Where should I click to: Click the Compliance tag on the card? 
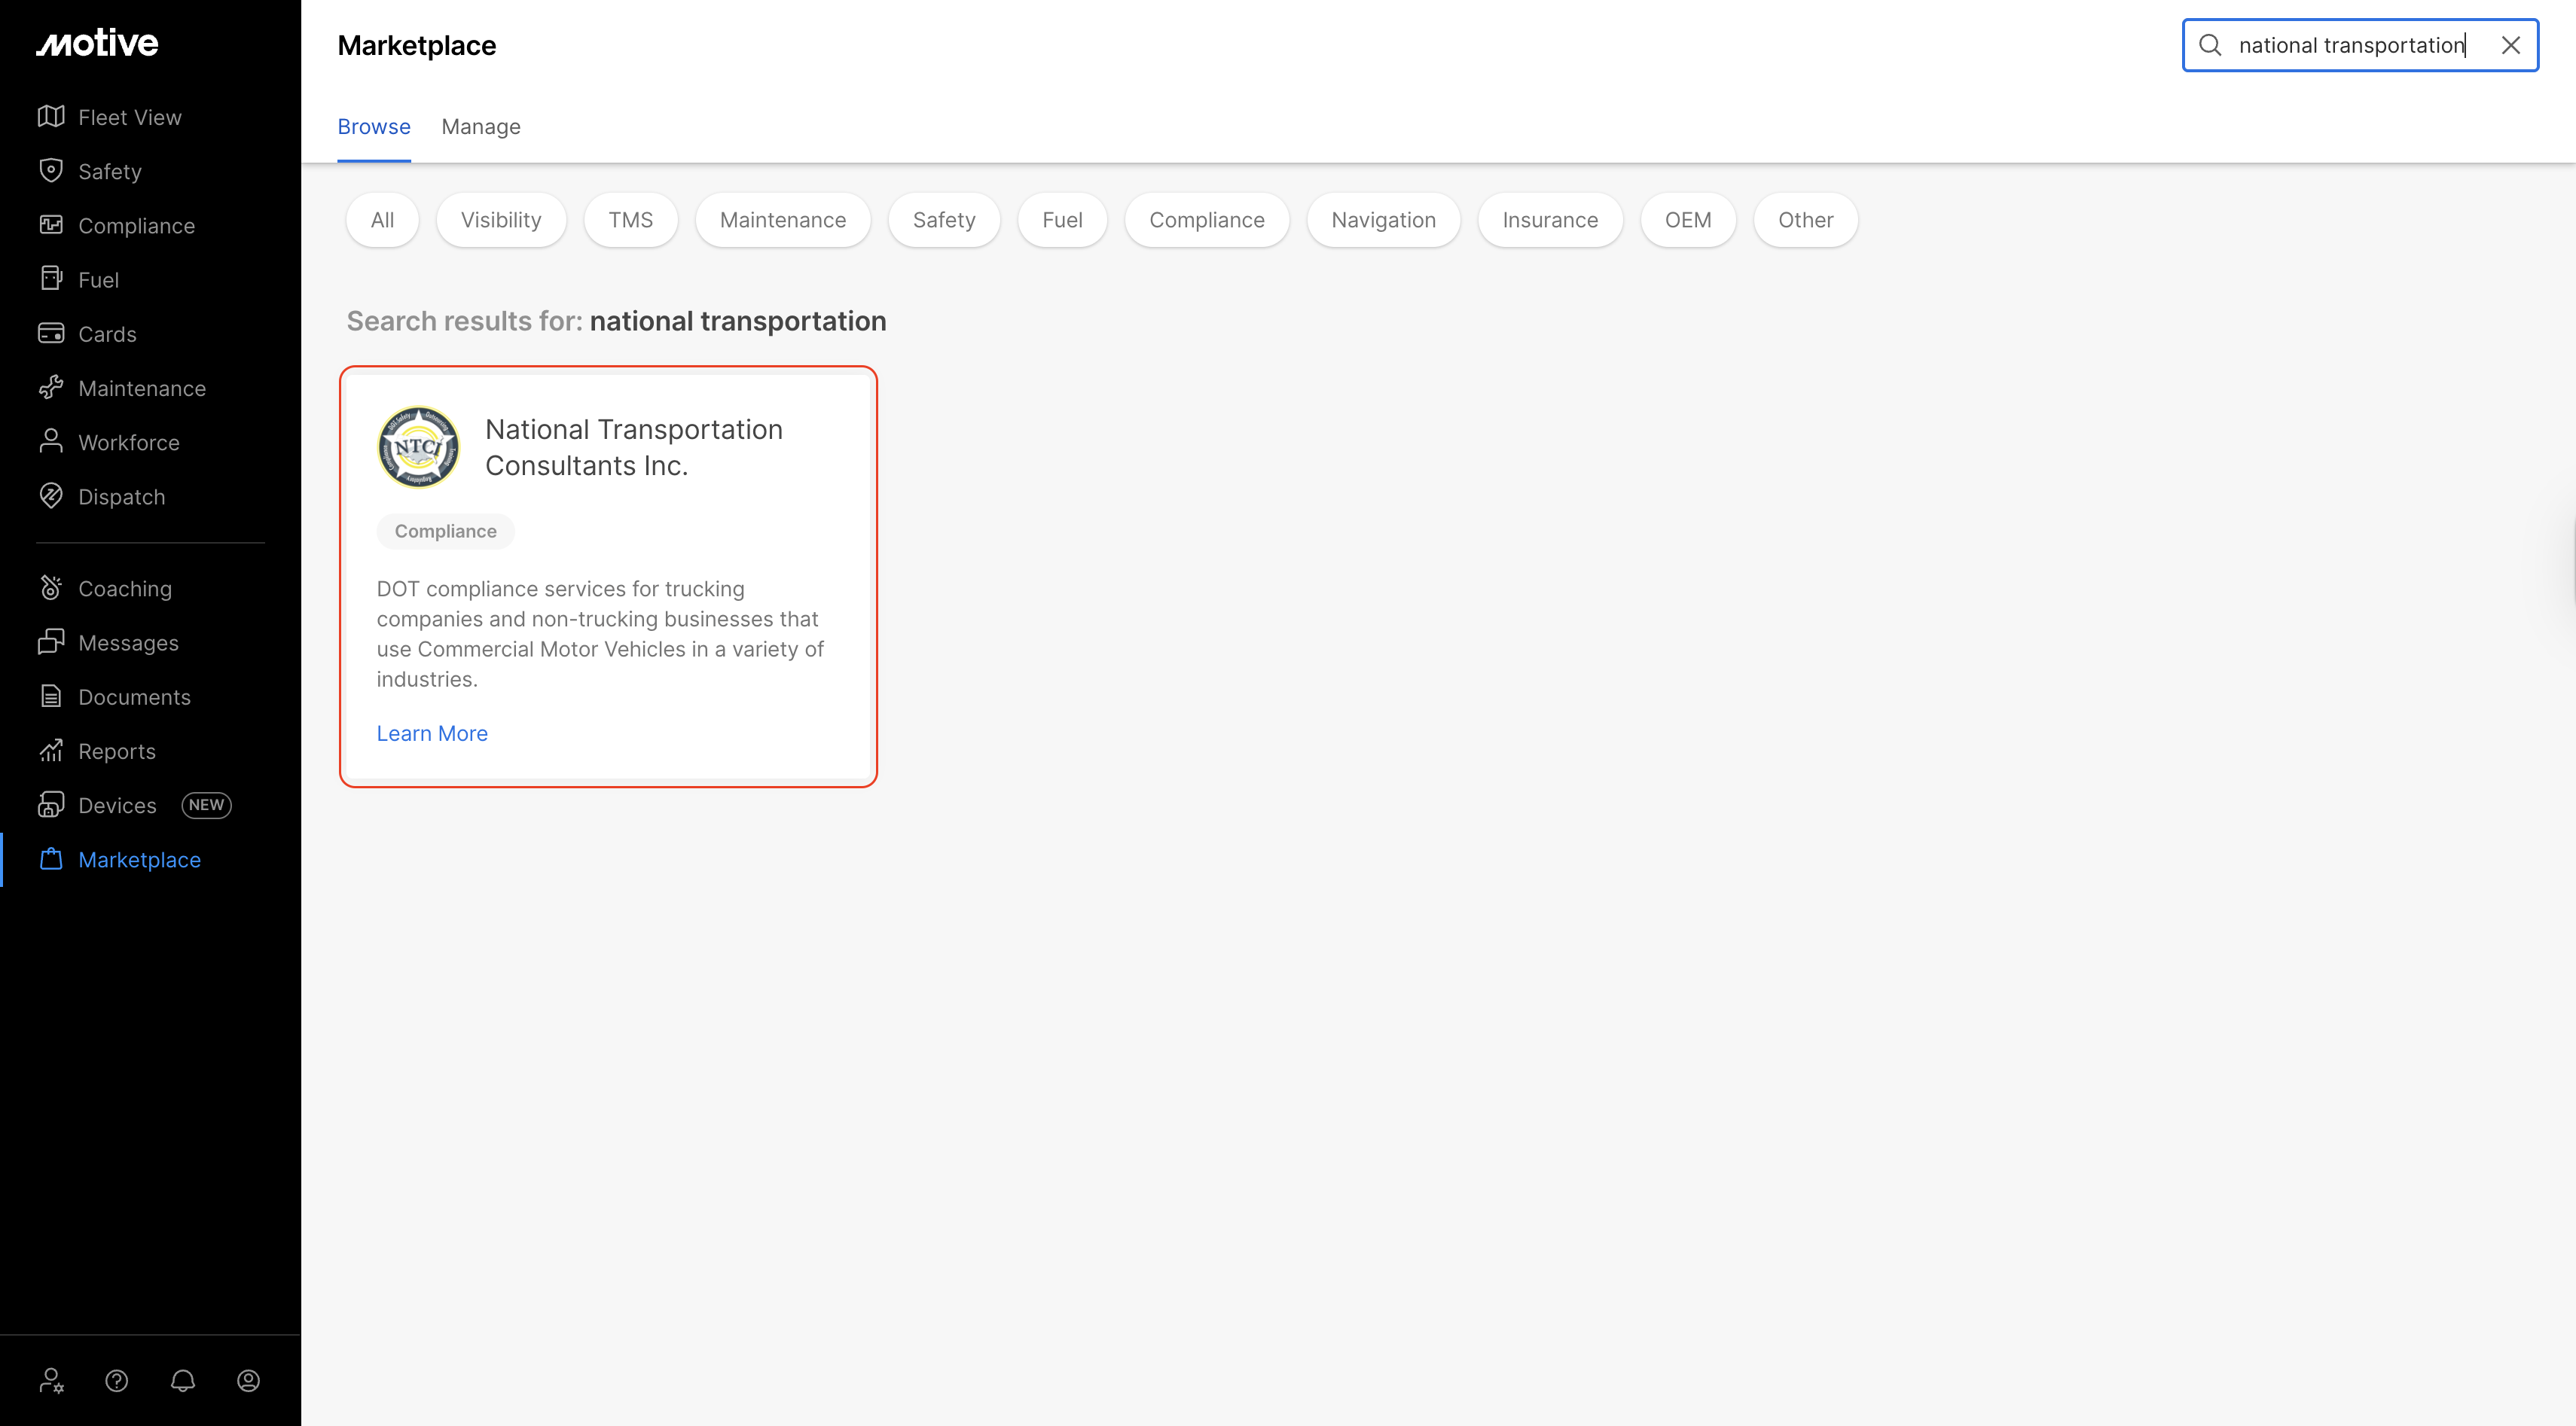pos(446,532)
